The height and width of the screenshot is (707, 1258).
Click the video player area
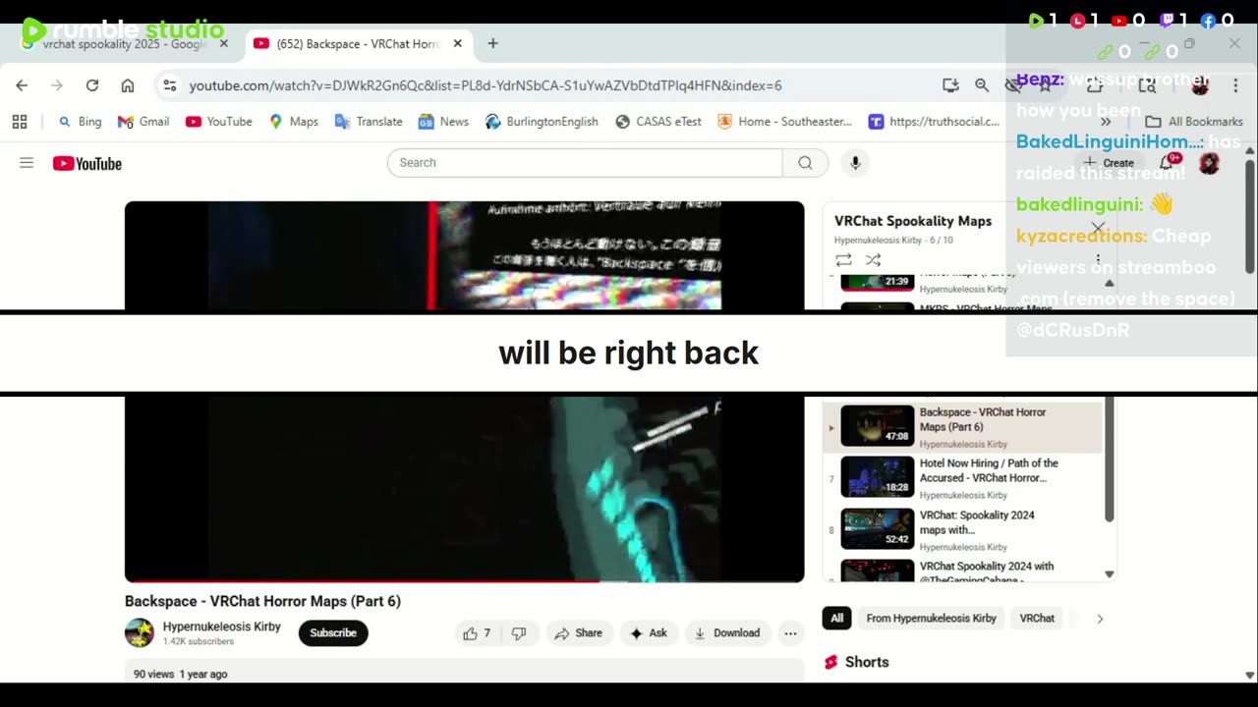[464, 392]
